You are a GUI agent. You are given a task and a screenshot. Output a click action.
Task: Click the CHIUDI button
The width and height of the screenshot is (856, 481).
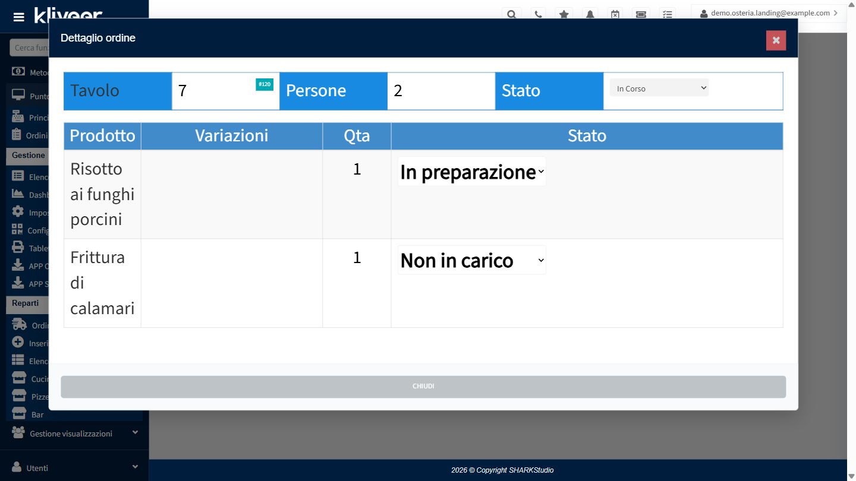pos(423,387)
